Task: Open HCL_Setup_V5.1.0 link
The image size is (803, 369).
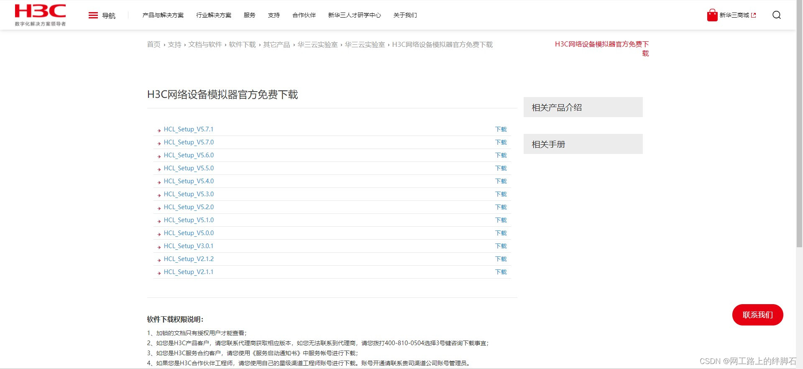Action: coord(189,220)
